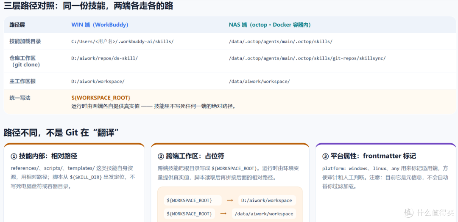
Task: Select path /data/.octop/agents/main/.octop/skills/
Action: (281, 41)
